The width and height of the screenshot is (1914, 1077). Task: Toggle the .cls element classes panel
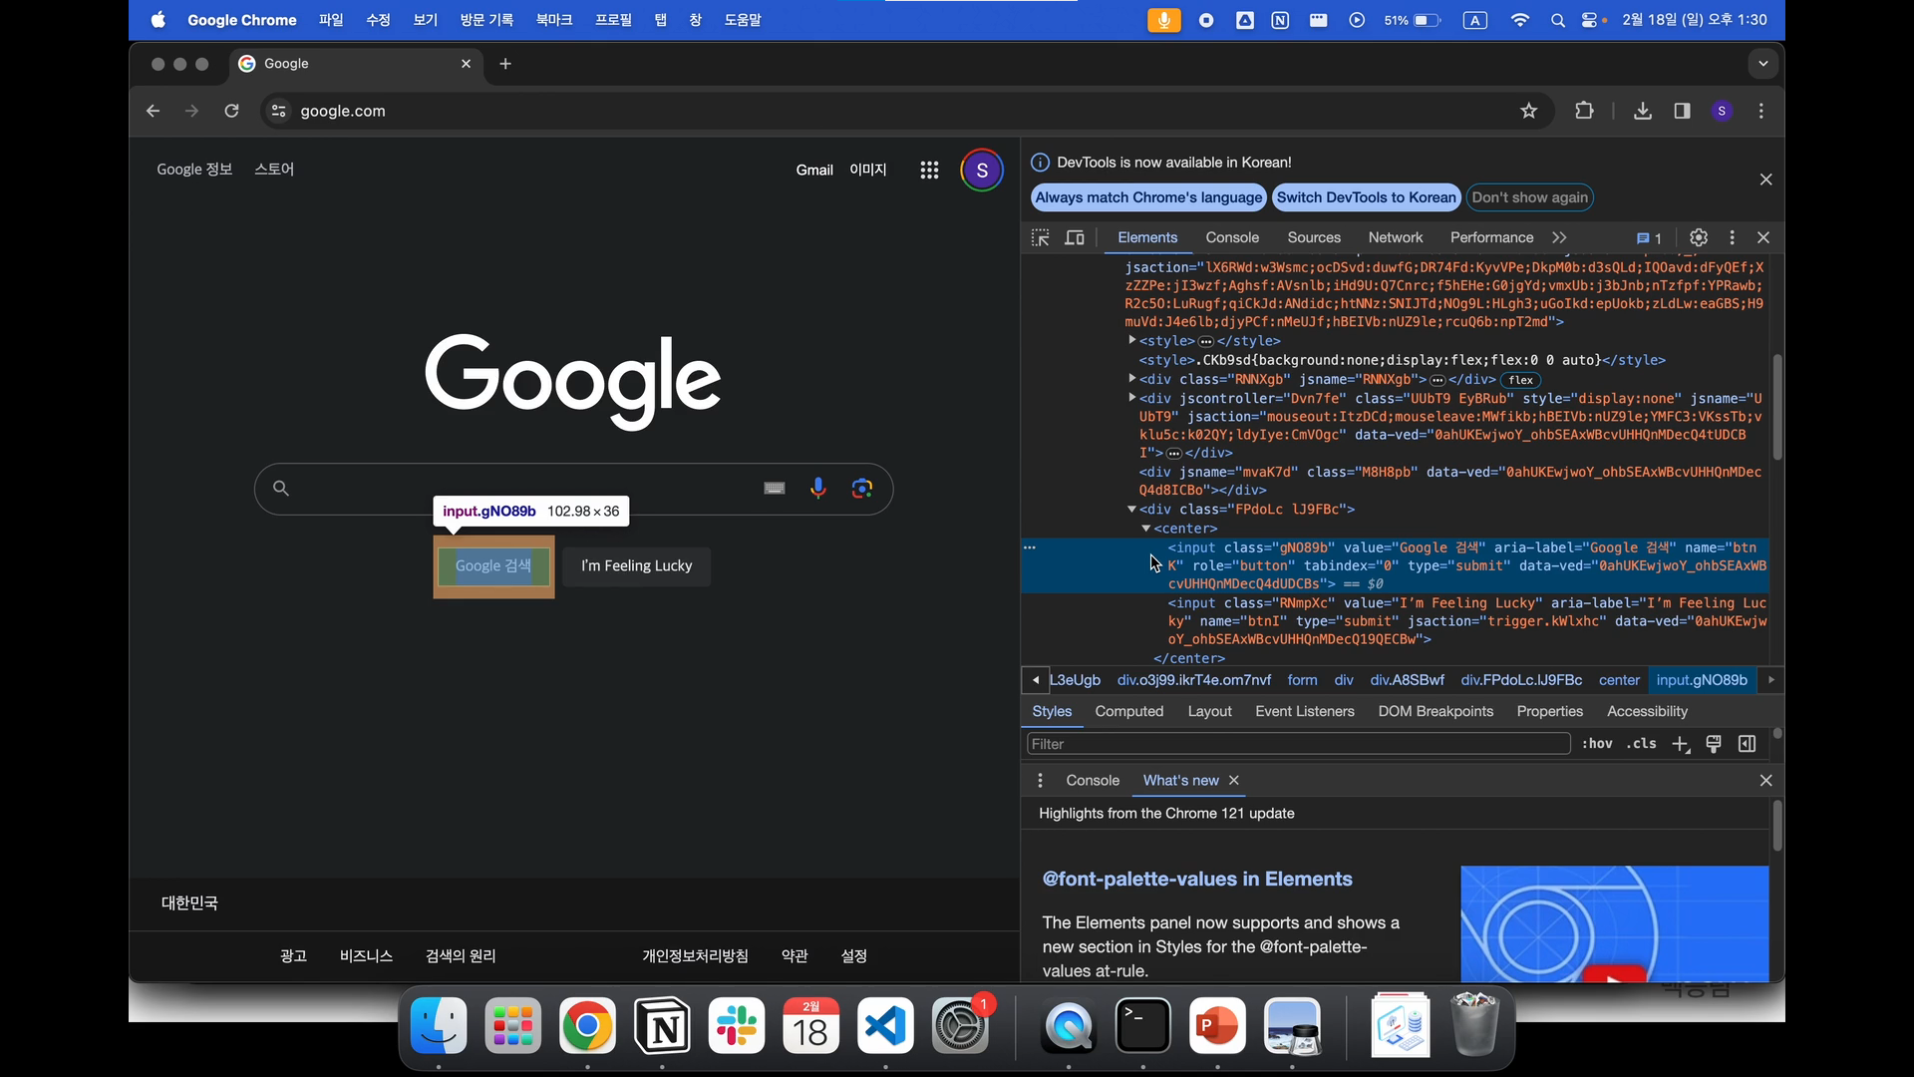[x=1641, y=744]
